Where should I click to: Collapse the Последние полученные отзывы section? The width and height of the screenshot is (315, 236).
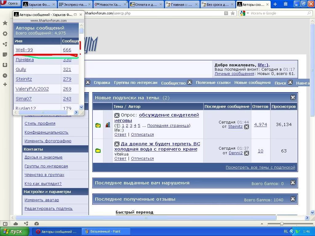point(293,199)
